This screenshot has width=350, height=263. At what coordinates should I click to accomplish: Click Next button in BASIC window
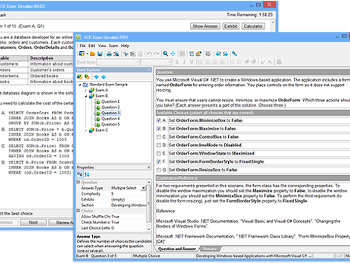pyautogui.click(x=33, y=222)
